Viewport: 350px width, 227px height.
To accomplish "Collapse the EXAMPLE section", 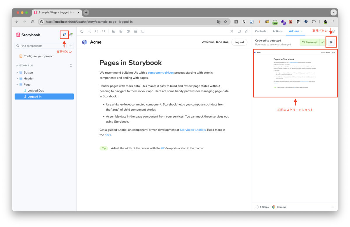I will pos(24,65).
